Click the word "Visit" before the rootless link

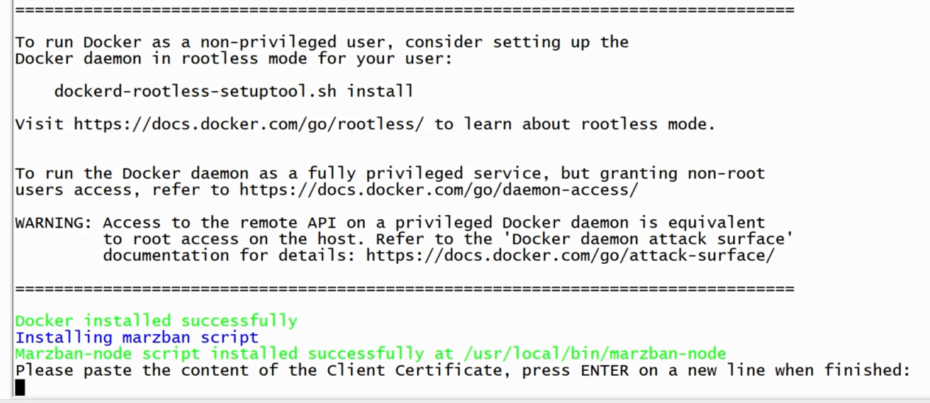(x=39, y=124)
